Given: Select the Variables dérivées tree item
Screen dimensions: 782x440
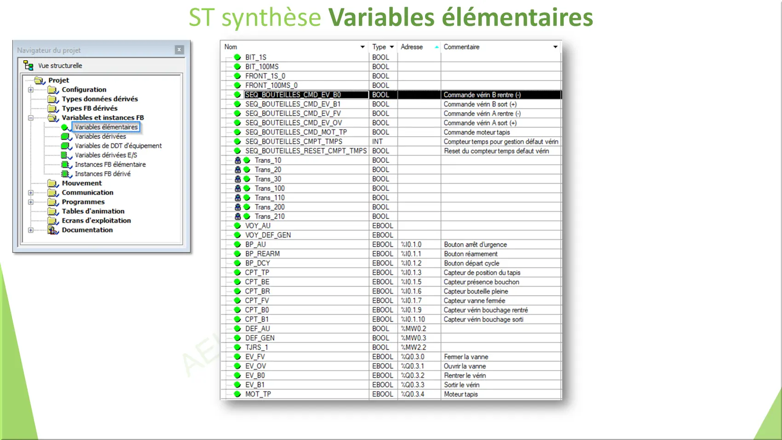Looking at the screenshot, I should [x=100, y=137].
